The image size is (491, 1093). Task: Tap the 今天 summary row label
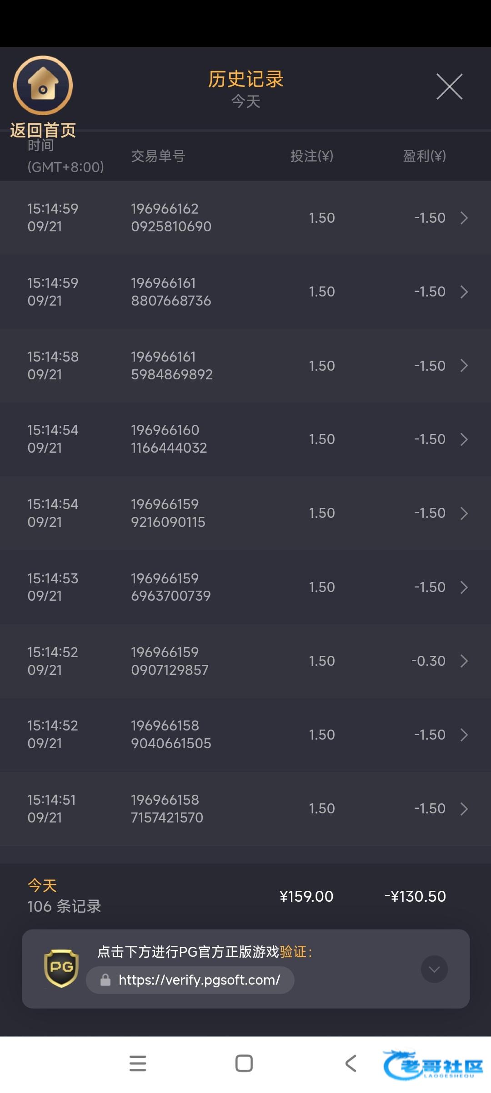42,886
